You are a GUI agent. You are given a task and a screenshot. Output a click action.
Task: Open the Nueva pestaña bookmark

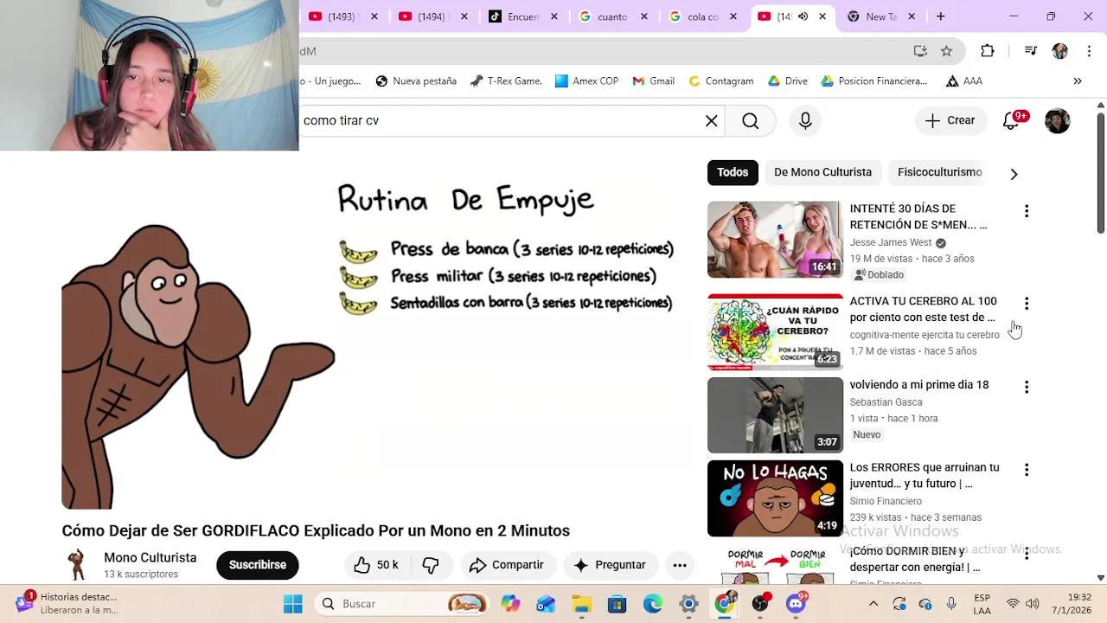click(416, 81)
